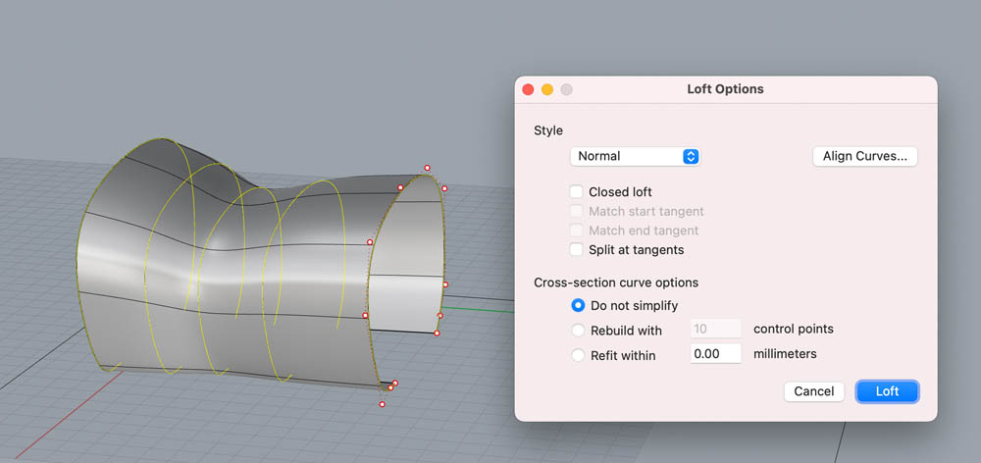Minimize the Loft Options window with yellow button
981x463 pixels.
pyautogui.click(x=547, y=89)
